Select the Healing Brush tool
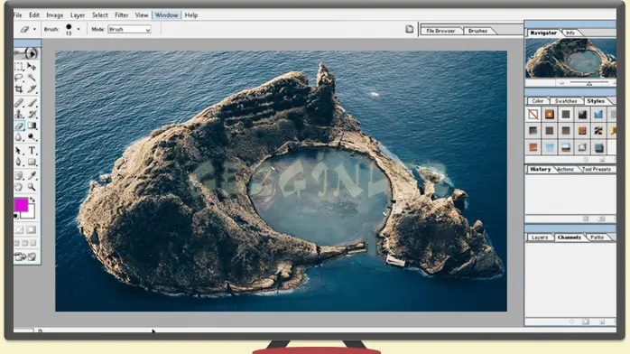 [x=19, y=103]
